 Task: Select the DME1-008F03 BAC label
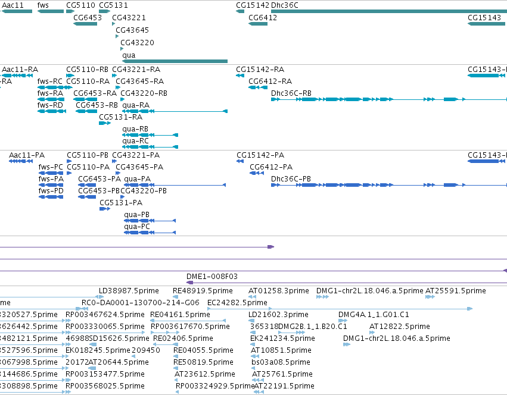[212, 277]
